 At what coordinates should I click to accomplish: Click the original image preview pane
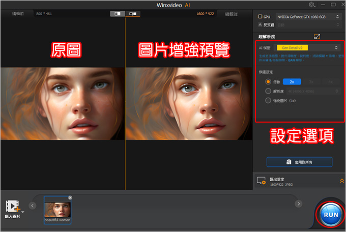pos(63,103)
